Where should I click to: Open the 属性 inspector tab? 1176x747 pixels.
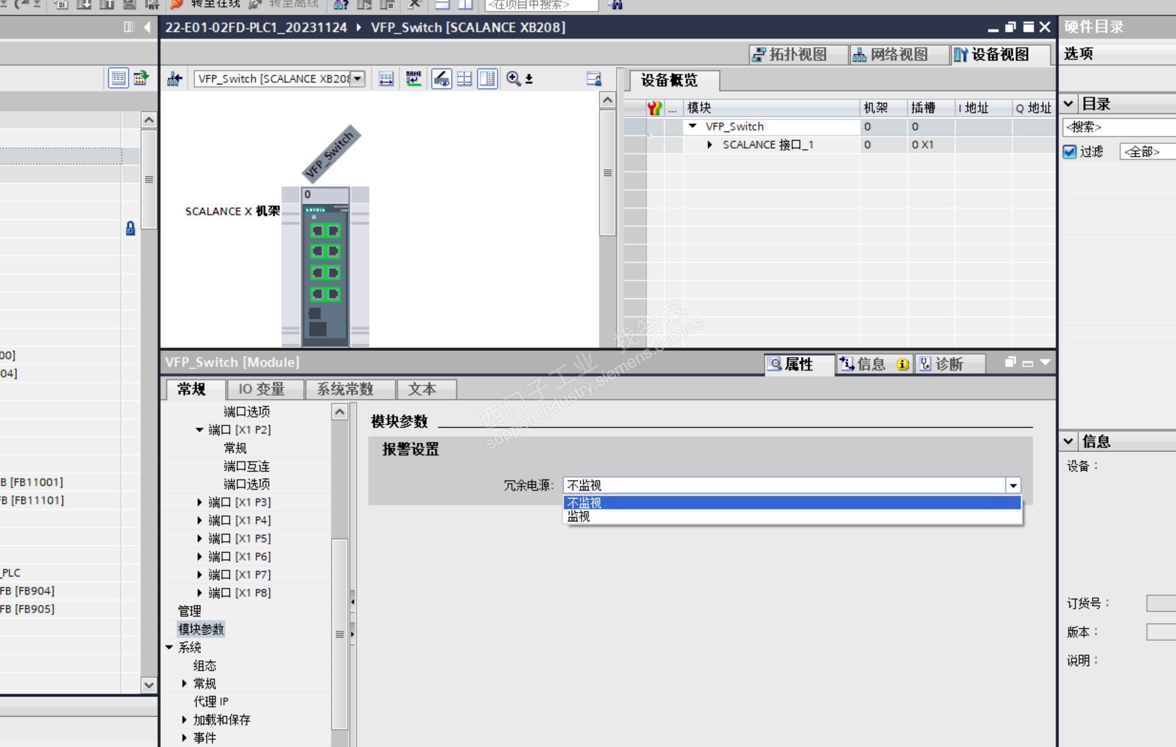(799, 364)
